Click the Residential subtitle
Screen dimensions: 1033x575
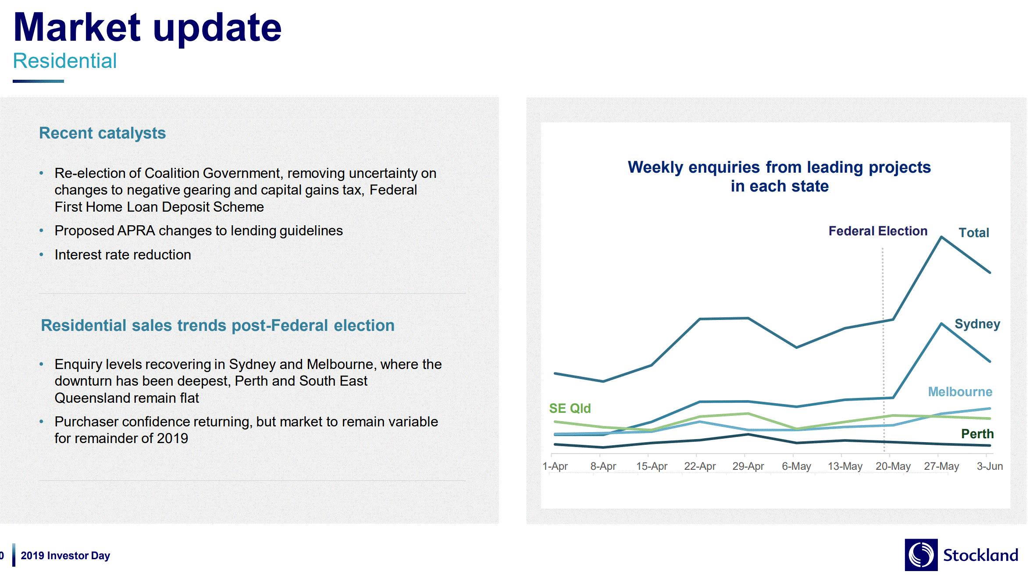coord(65,61)
